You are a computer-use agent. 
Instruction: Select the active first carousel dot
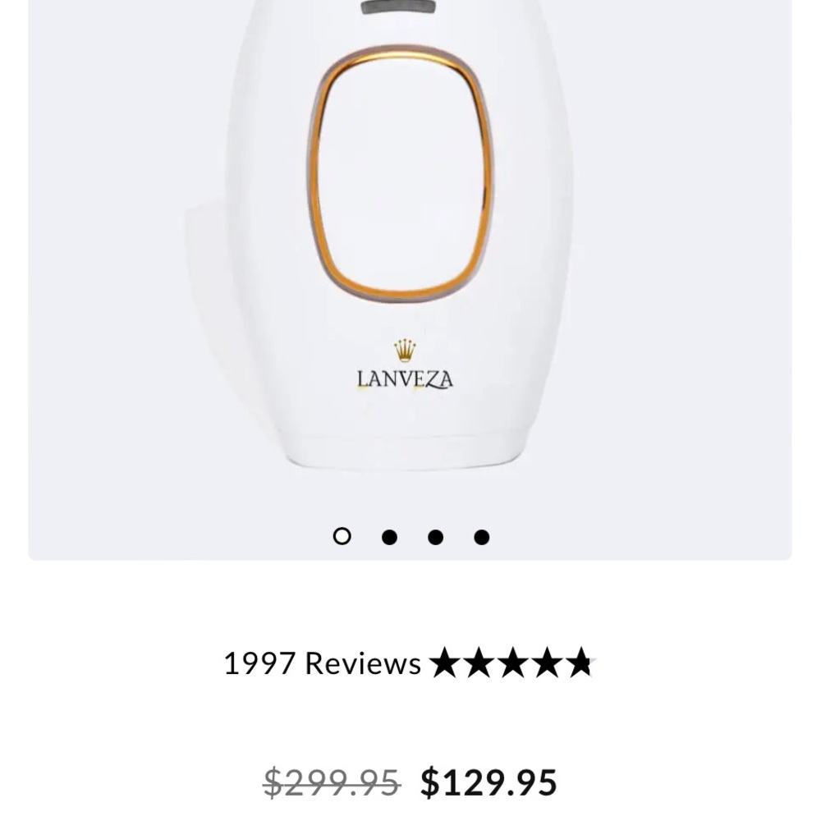point(340,535)
